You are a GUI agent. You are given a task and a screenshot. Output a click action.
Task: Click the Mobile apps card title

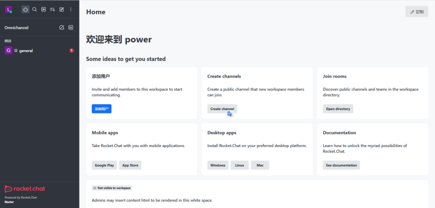point(105,133)
